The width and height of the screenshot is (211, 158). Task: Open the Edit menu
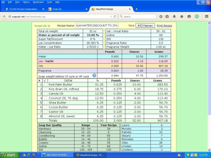[x=10, y=2]
